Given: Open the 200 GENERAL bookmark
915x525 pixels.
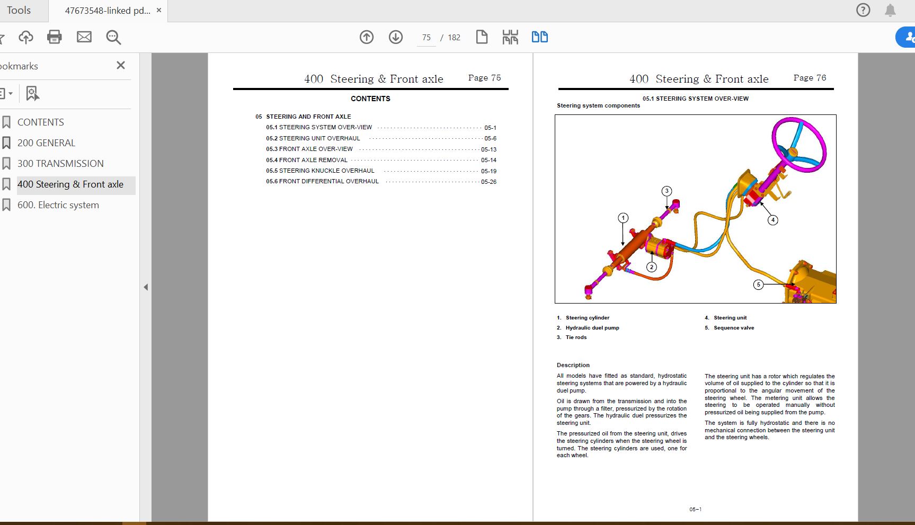Looking at the screenshot, I should tap(46, 143).
